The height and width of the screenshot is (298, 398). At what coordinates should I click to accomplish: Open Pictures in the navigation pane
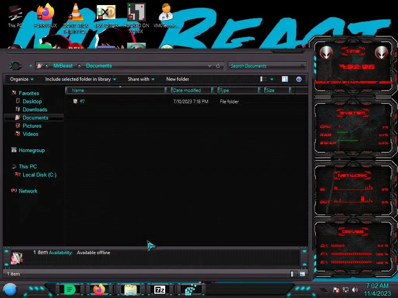(x=32, y=126)
